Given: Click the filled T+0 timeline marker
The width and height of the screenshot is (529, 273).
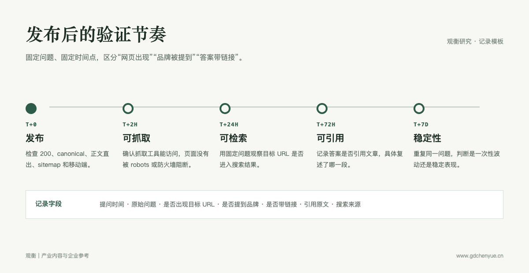Looking at the screenshot, I should [x=31, y=108].
